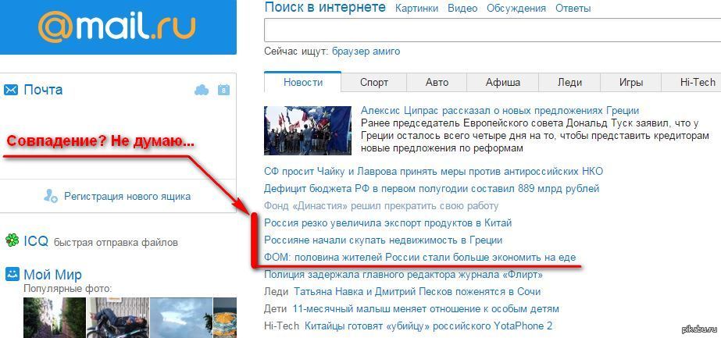
Task: Open the ICQ link
Action: tap(36, 240)
